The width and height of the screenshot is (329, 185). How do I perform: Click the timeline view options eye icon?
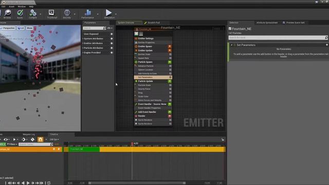click(6, 139)
